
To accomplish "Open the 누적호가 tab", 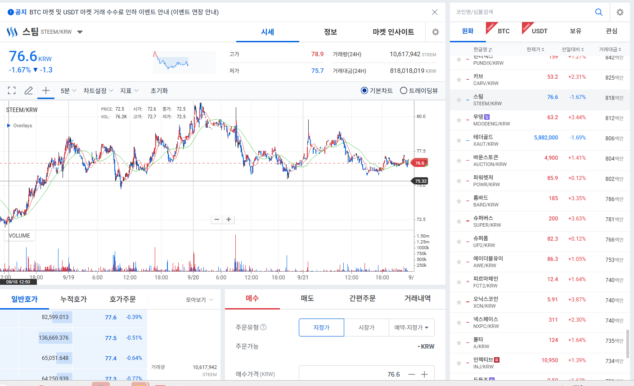I will coord(73,299).
